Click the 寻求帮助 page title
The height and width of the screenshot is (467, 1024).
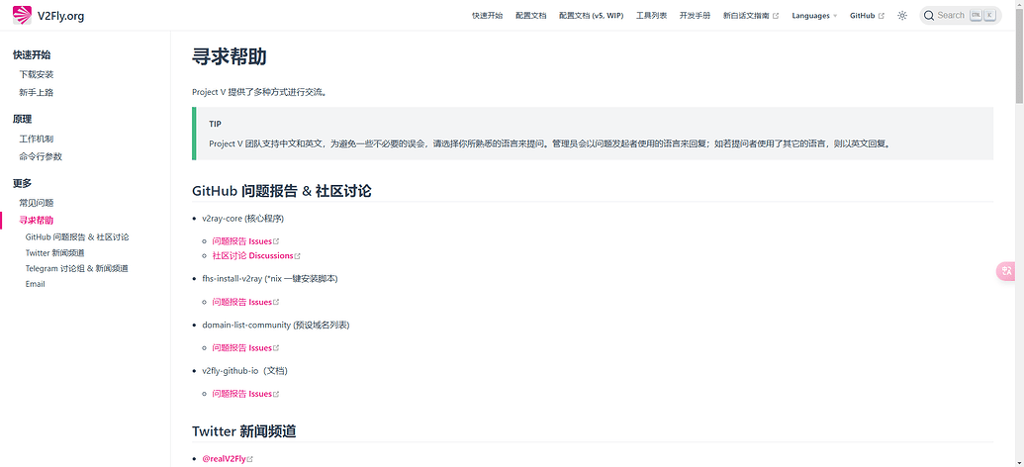click(x=230, y=56)
